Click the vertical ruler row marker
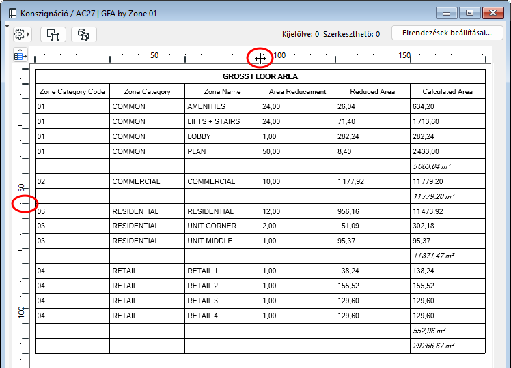This screenshot has width=511, height=368. point(25,204)
